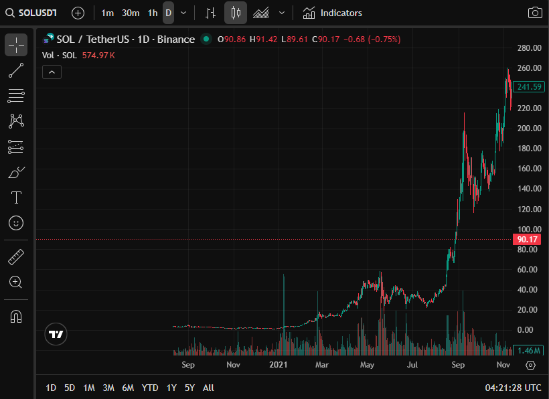Screen dimensions: 549x399
Task: Select the XABCD pattern tool
Action: point(16,121)
